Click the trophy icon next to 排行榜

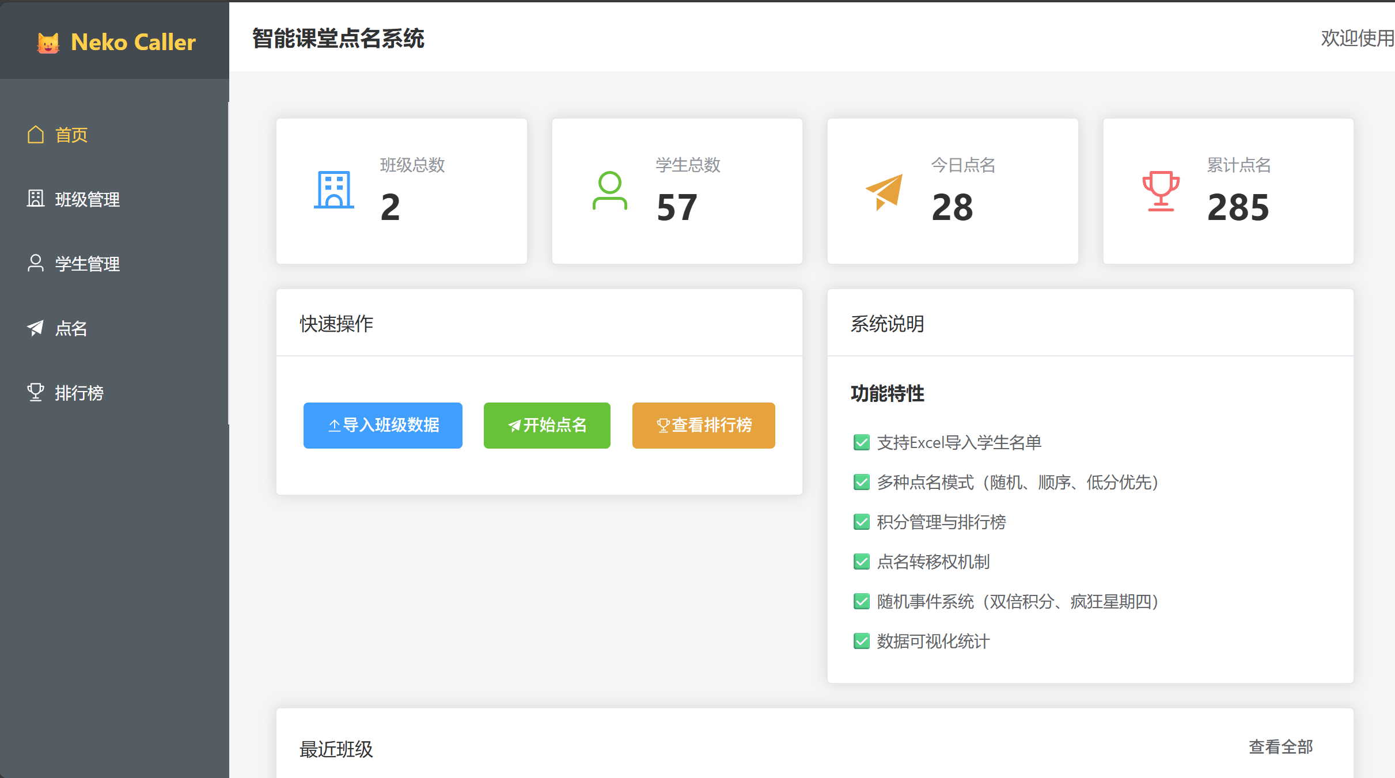point(36,393)
